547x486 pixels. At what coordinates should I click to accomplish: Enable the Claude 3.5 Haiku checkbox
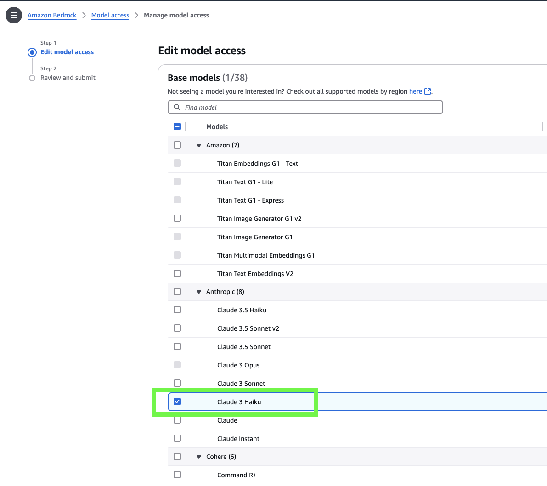tap(177, 310)
